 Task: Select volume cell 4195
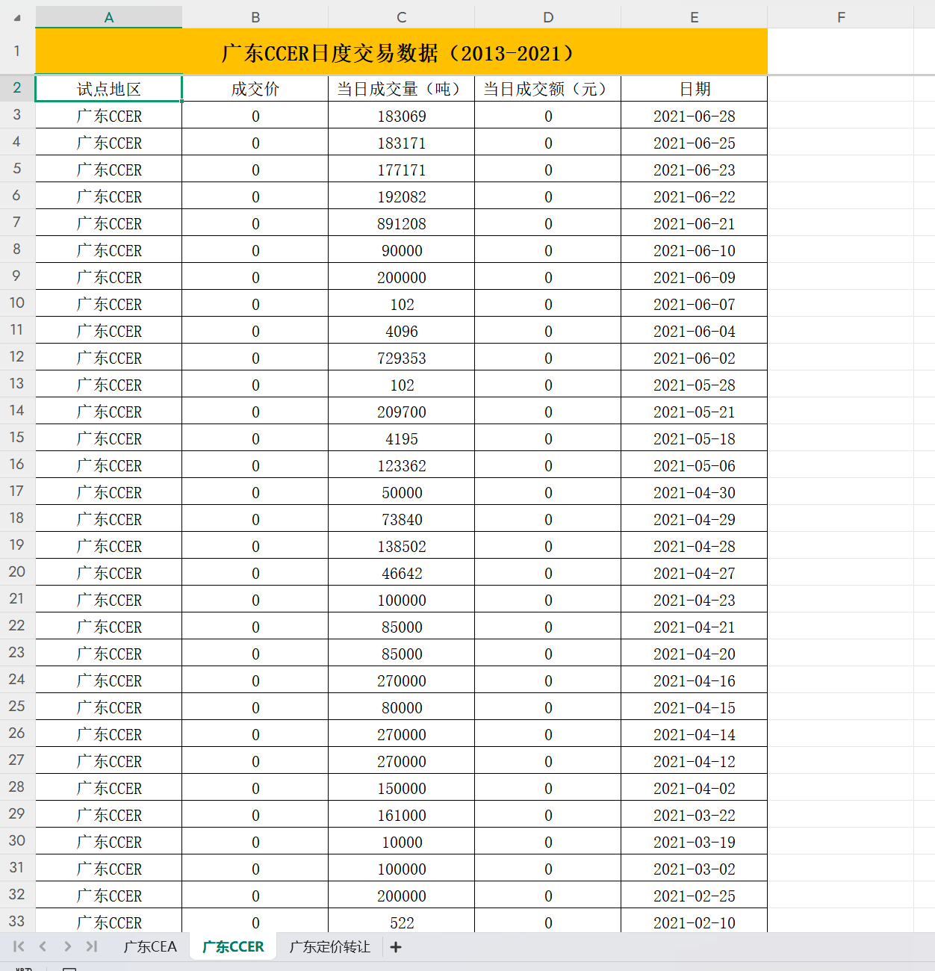tap(402, 438)
